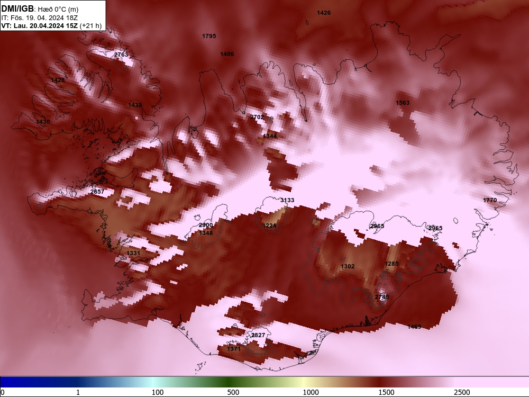
Task: Click the legend label 1000
Action: pyautogui.click(x=311, y=392)
